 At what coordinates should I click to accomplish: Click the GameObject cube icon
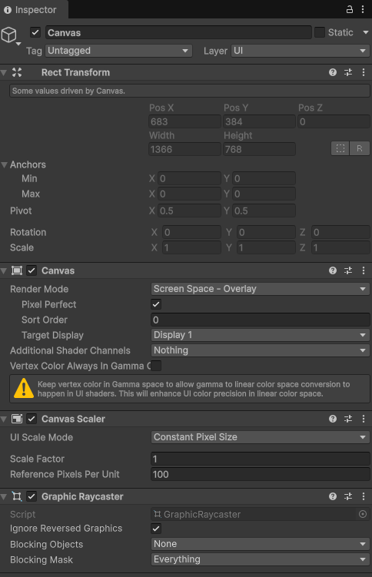(x=8, y=35)
